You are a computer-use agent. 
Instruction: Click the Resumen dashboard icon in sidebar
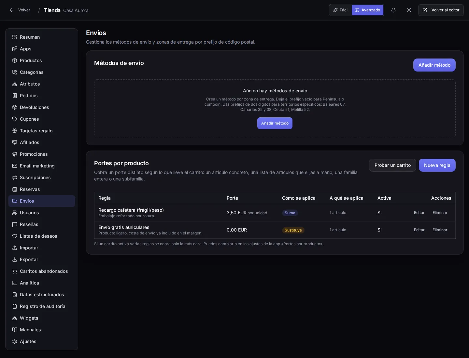[x=15, y=37]
